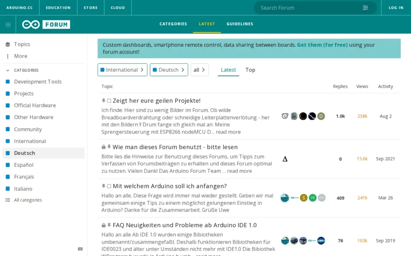This screenshot has height=256, width=411.
Task: Click first avatar on 'Zeigt her eure geilen Projekte' row
Action: pos(285,116)
